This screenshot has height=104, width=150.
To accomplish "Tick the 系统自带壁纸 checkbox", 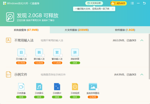I will click(97, 89).
